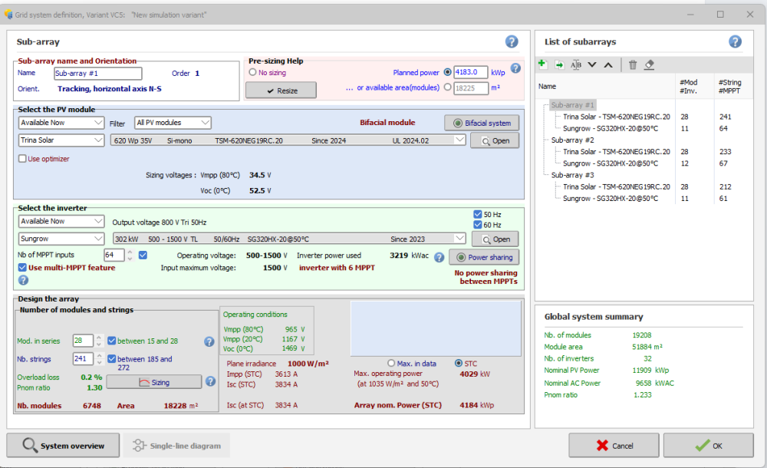The image size is (767, 468).
Task: Expand the All PV modules filter dropdown
Action: (173, 123)
